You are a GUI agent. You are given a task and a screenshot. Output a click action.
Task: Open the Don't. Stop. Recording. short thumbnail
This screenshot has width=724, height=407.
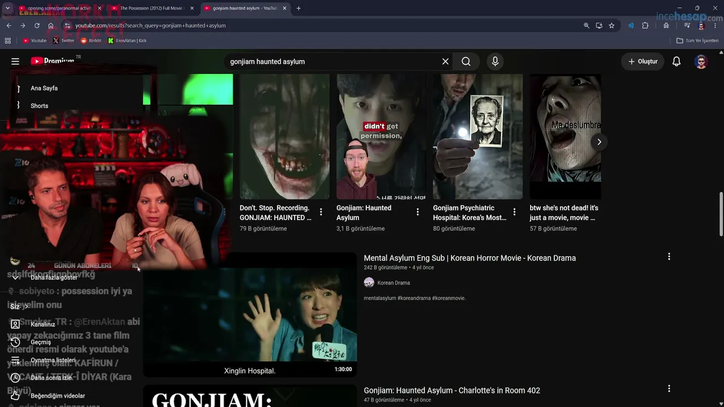coord(285,137)
